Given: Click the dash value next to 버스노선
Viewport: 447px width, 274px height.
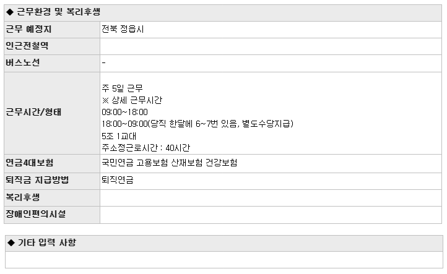Looking at the screenshot, I should (x=104, y=62).
